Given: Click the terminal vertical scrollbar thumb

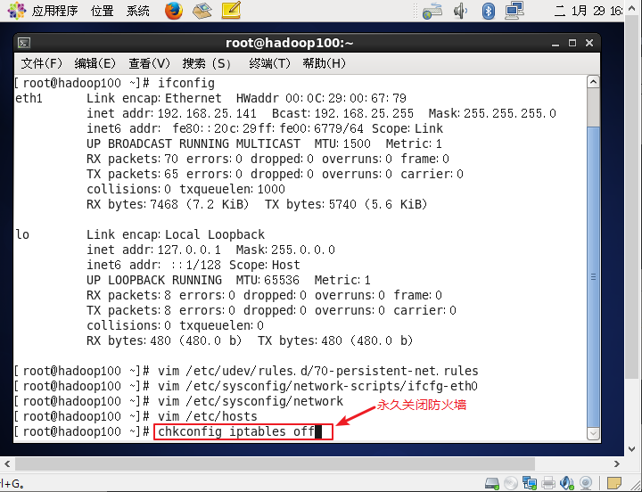Looking at the screenshot, I should point(593,276).
